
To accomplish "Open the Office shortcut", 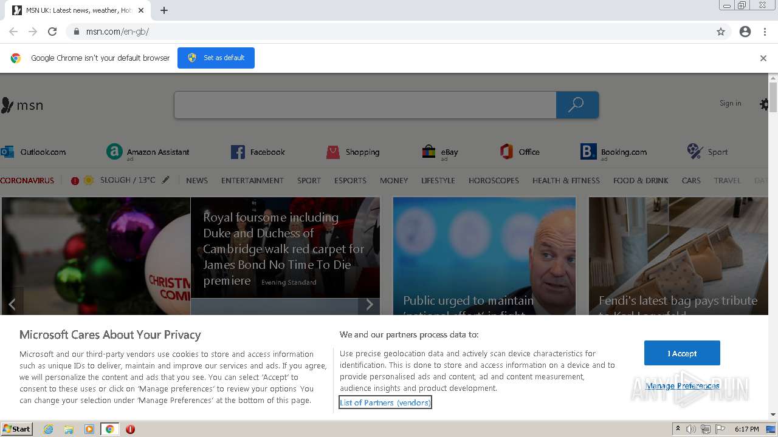I will click(x=520, y=152).
